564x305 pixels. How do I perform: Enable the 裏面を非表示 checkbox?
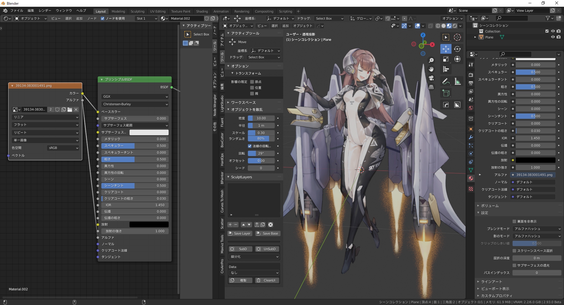(x=514, y=221)
